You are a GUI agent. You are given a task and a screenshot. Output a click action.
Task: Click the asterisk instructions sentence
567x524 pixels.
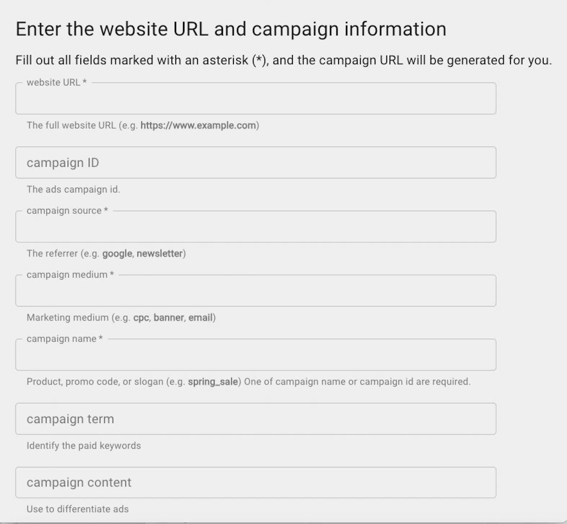[x=283, y=60]
